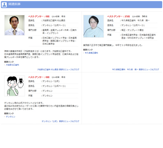Click the 関連医師 header title
The width and height of the screenshot is (163, 148).
[x=14, y=4]
